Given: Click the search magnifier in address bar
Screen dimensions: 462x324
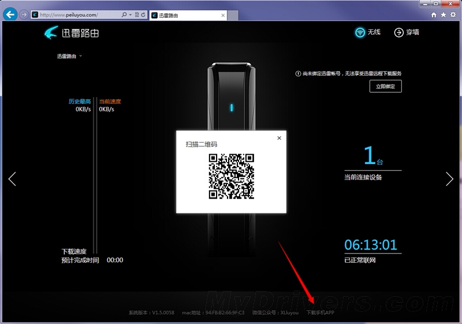Looking at the screenshot, I should tap(124, 14).
